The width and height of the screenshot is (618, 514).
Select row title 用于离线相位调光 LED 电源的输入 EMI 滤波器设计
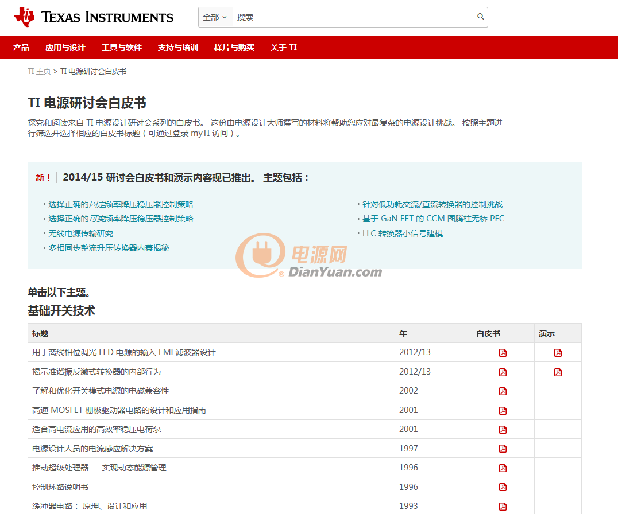coord(123,352)
